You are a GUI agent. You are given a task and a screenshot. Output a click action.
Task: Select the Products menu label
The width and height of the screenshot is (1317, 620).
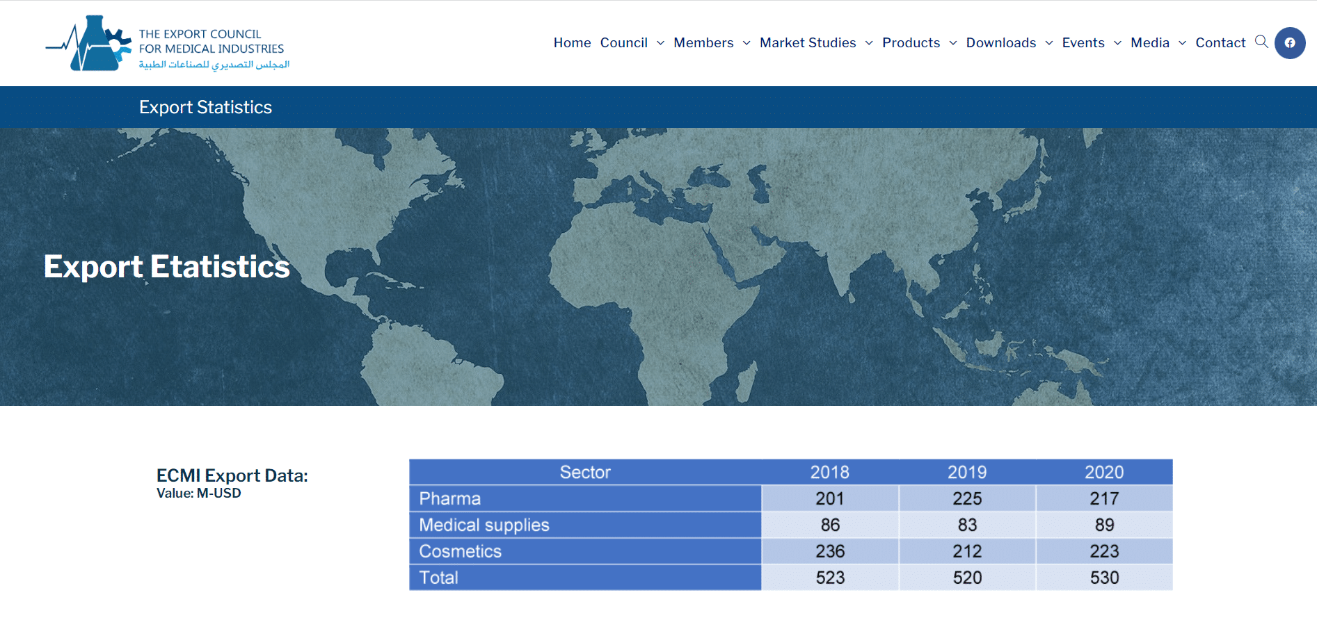pyautogui.click(x=911, y=43)
